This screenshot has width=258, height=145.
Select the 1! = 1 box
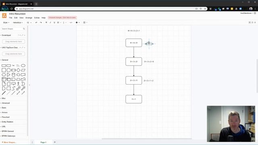[133, 99]
